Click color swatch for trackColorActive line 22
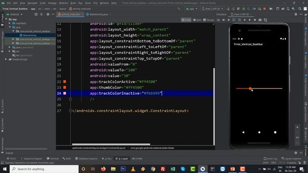The height and width of the screenshot is (173, 308). coord(64,82)
